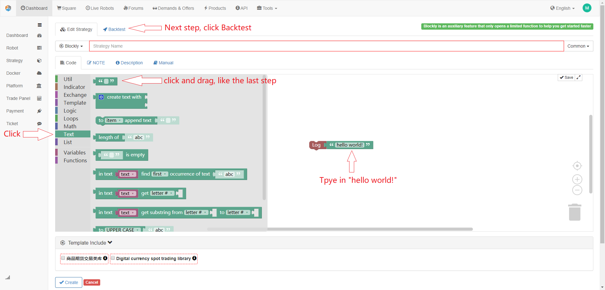Screen dimensions: 605x290
Task: Open 'letter #' dropdown in get letter block
Action: point(162,193)
